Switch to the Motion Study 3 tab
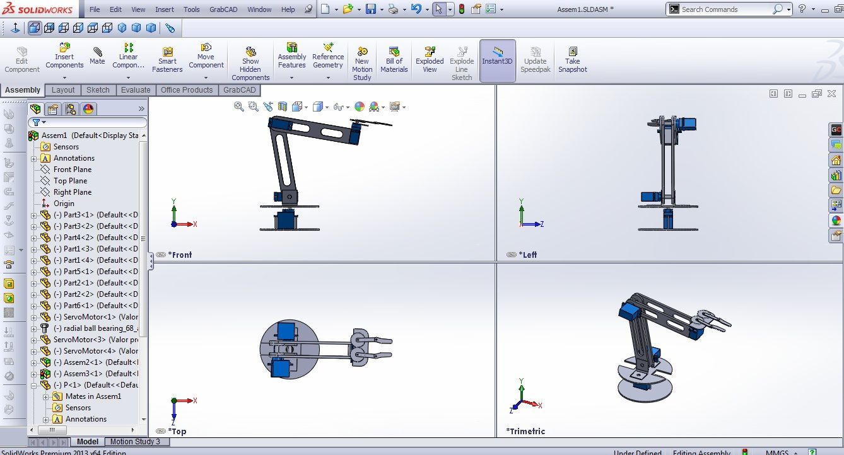844x455 pixels. pos(136,442)
